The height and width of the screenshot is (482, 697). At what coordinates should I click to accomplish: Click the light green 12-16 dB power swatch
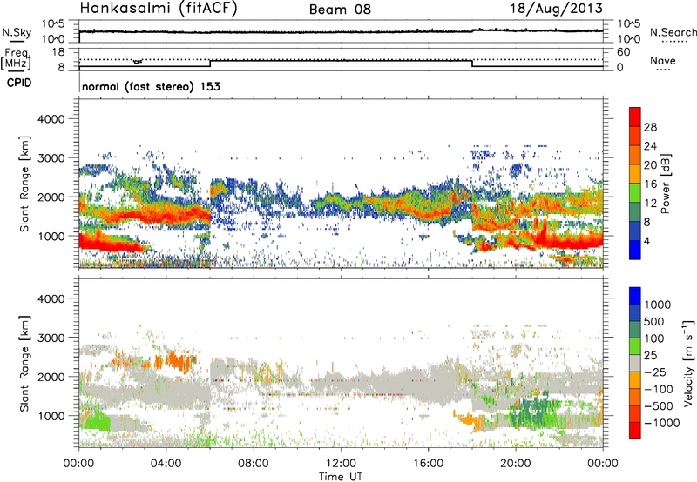coord(635,193)
